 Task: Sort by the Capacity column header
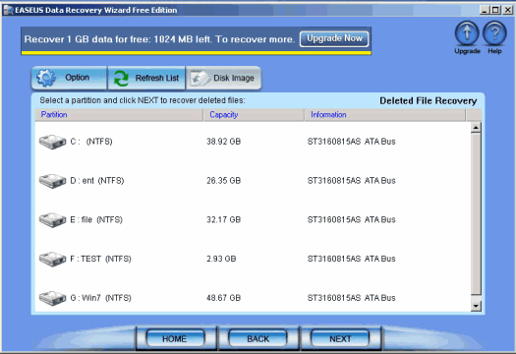point(254,115)
